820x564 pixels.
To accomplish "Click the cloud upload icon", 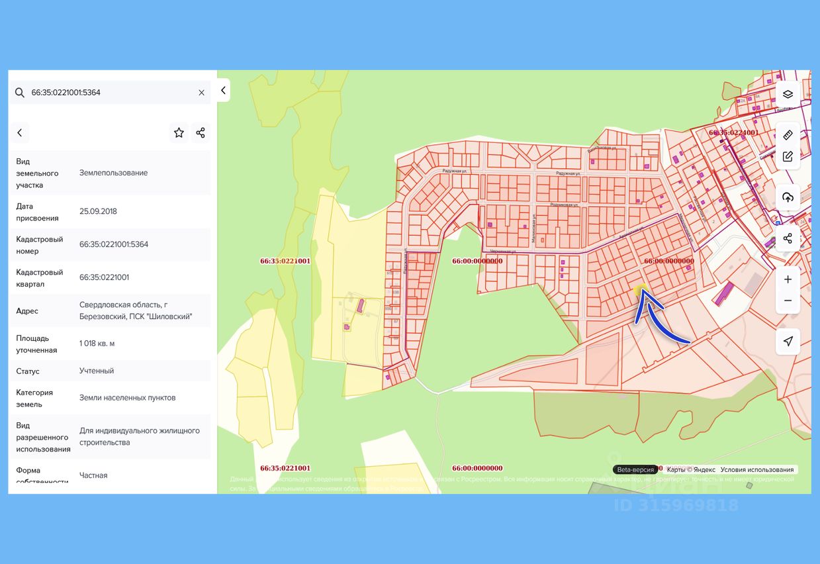I will [788, 197].
